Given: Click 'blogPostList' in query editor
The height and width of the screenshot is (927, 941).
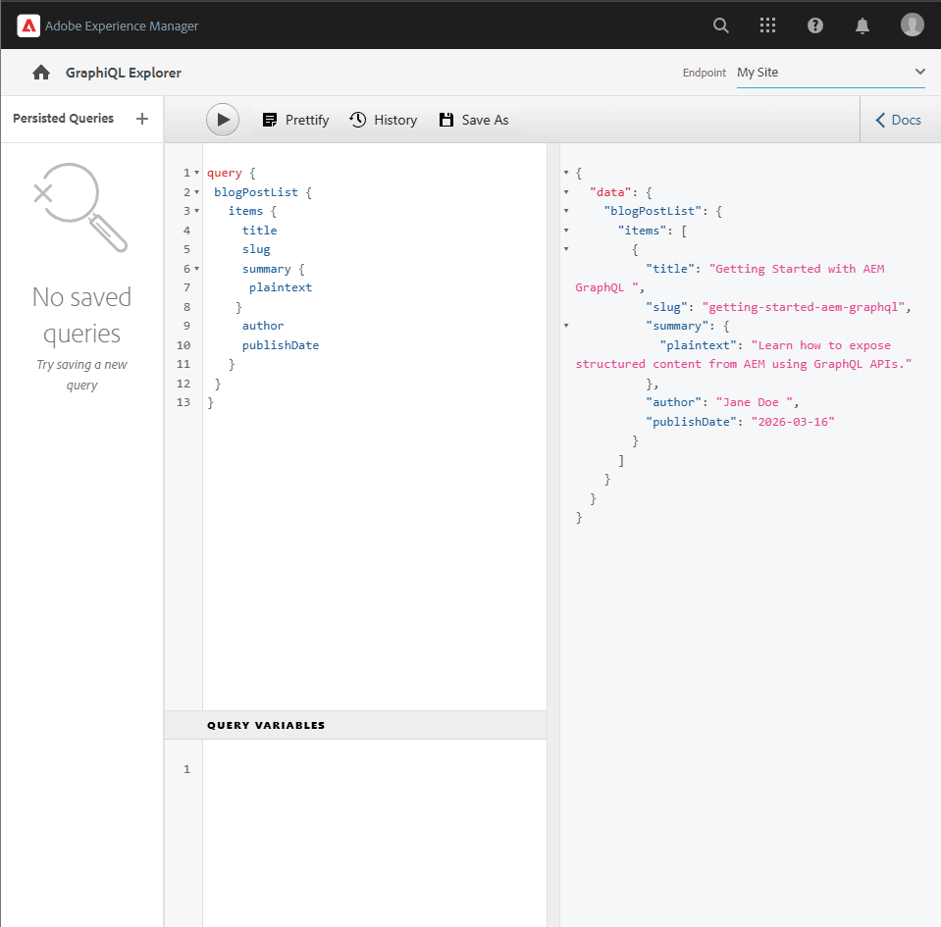Looking at the screenshot, I should (256, 192).
